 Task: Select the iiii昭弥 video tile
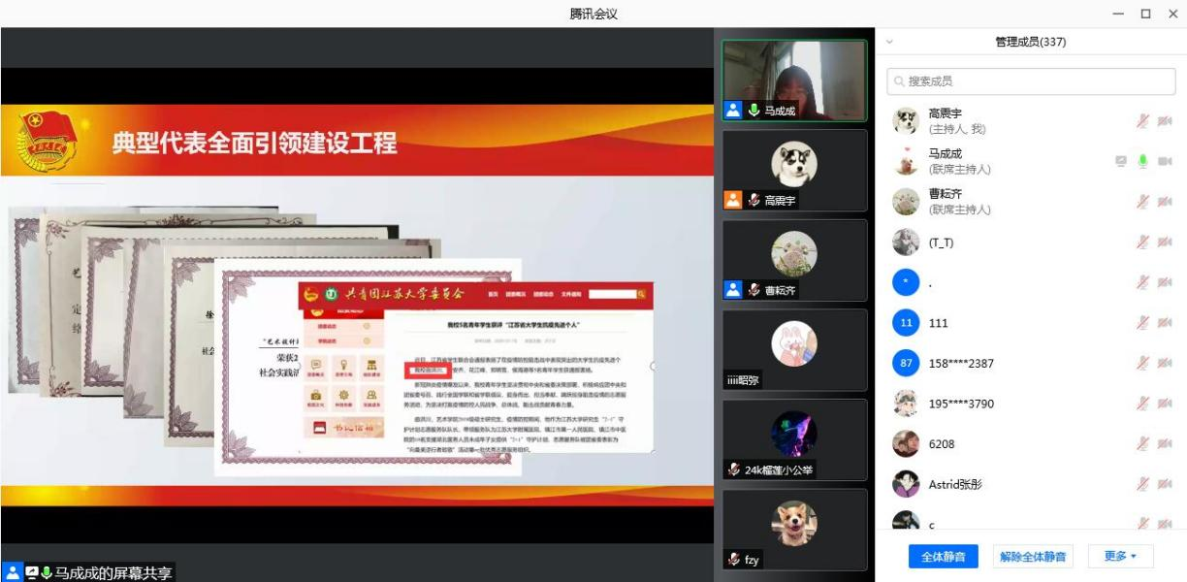point(795,349)
